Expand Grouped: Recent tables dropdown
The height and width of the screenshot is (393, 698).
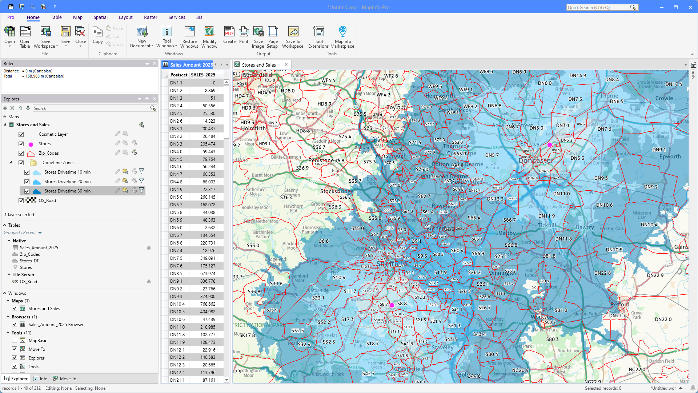pyautogui.click(x=40, y=233)
